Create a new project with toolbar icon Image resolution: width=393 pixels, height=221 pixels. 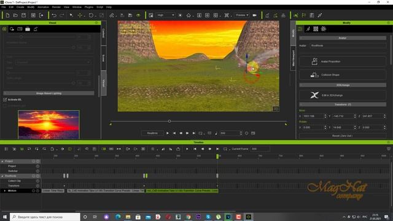7,15
